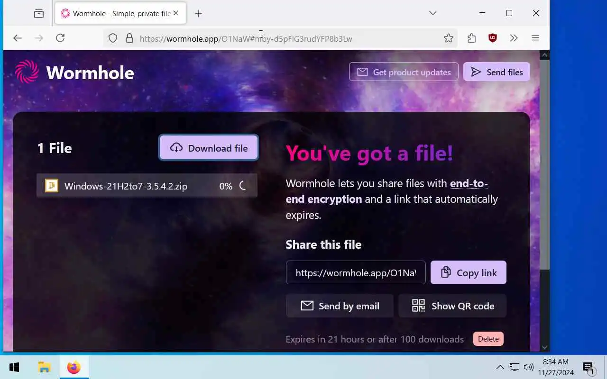Click Firefox icon in taskbar

click(74, 367)
